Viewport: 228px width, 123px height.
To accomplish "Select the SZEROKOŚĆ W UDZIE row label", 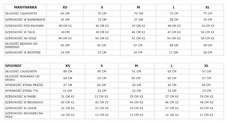I will click(x=21, y=108).
